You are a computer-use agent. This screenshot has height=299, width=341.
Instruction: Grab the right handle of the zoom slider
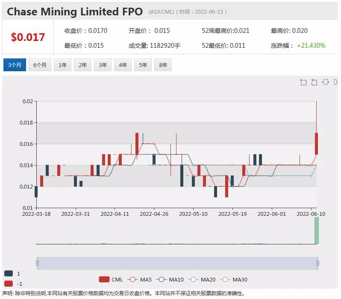click(317, 263)
